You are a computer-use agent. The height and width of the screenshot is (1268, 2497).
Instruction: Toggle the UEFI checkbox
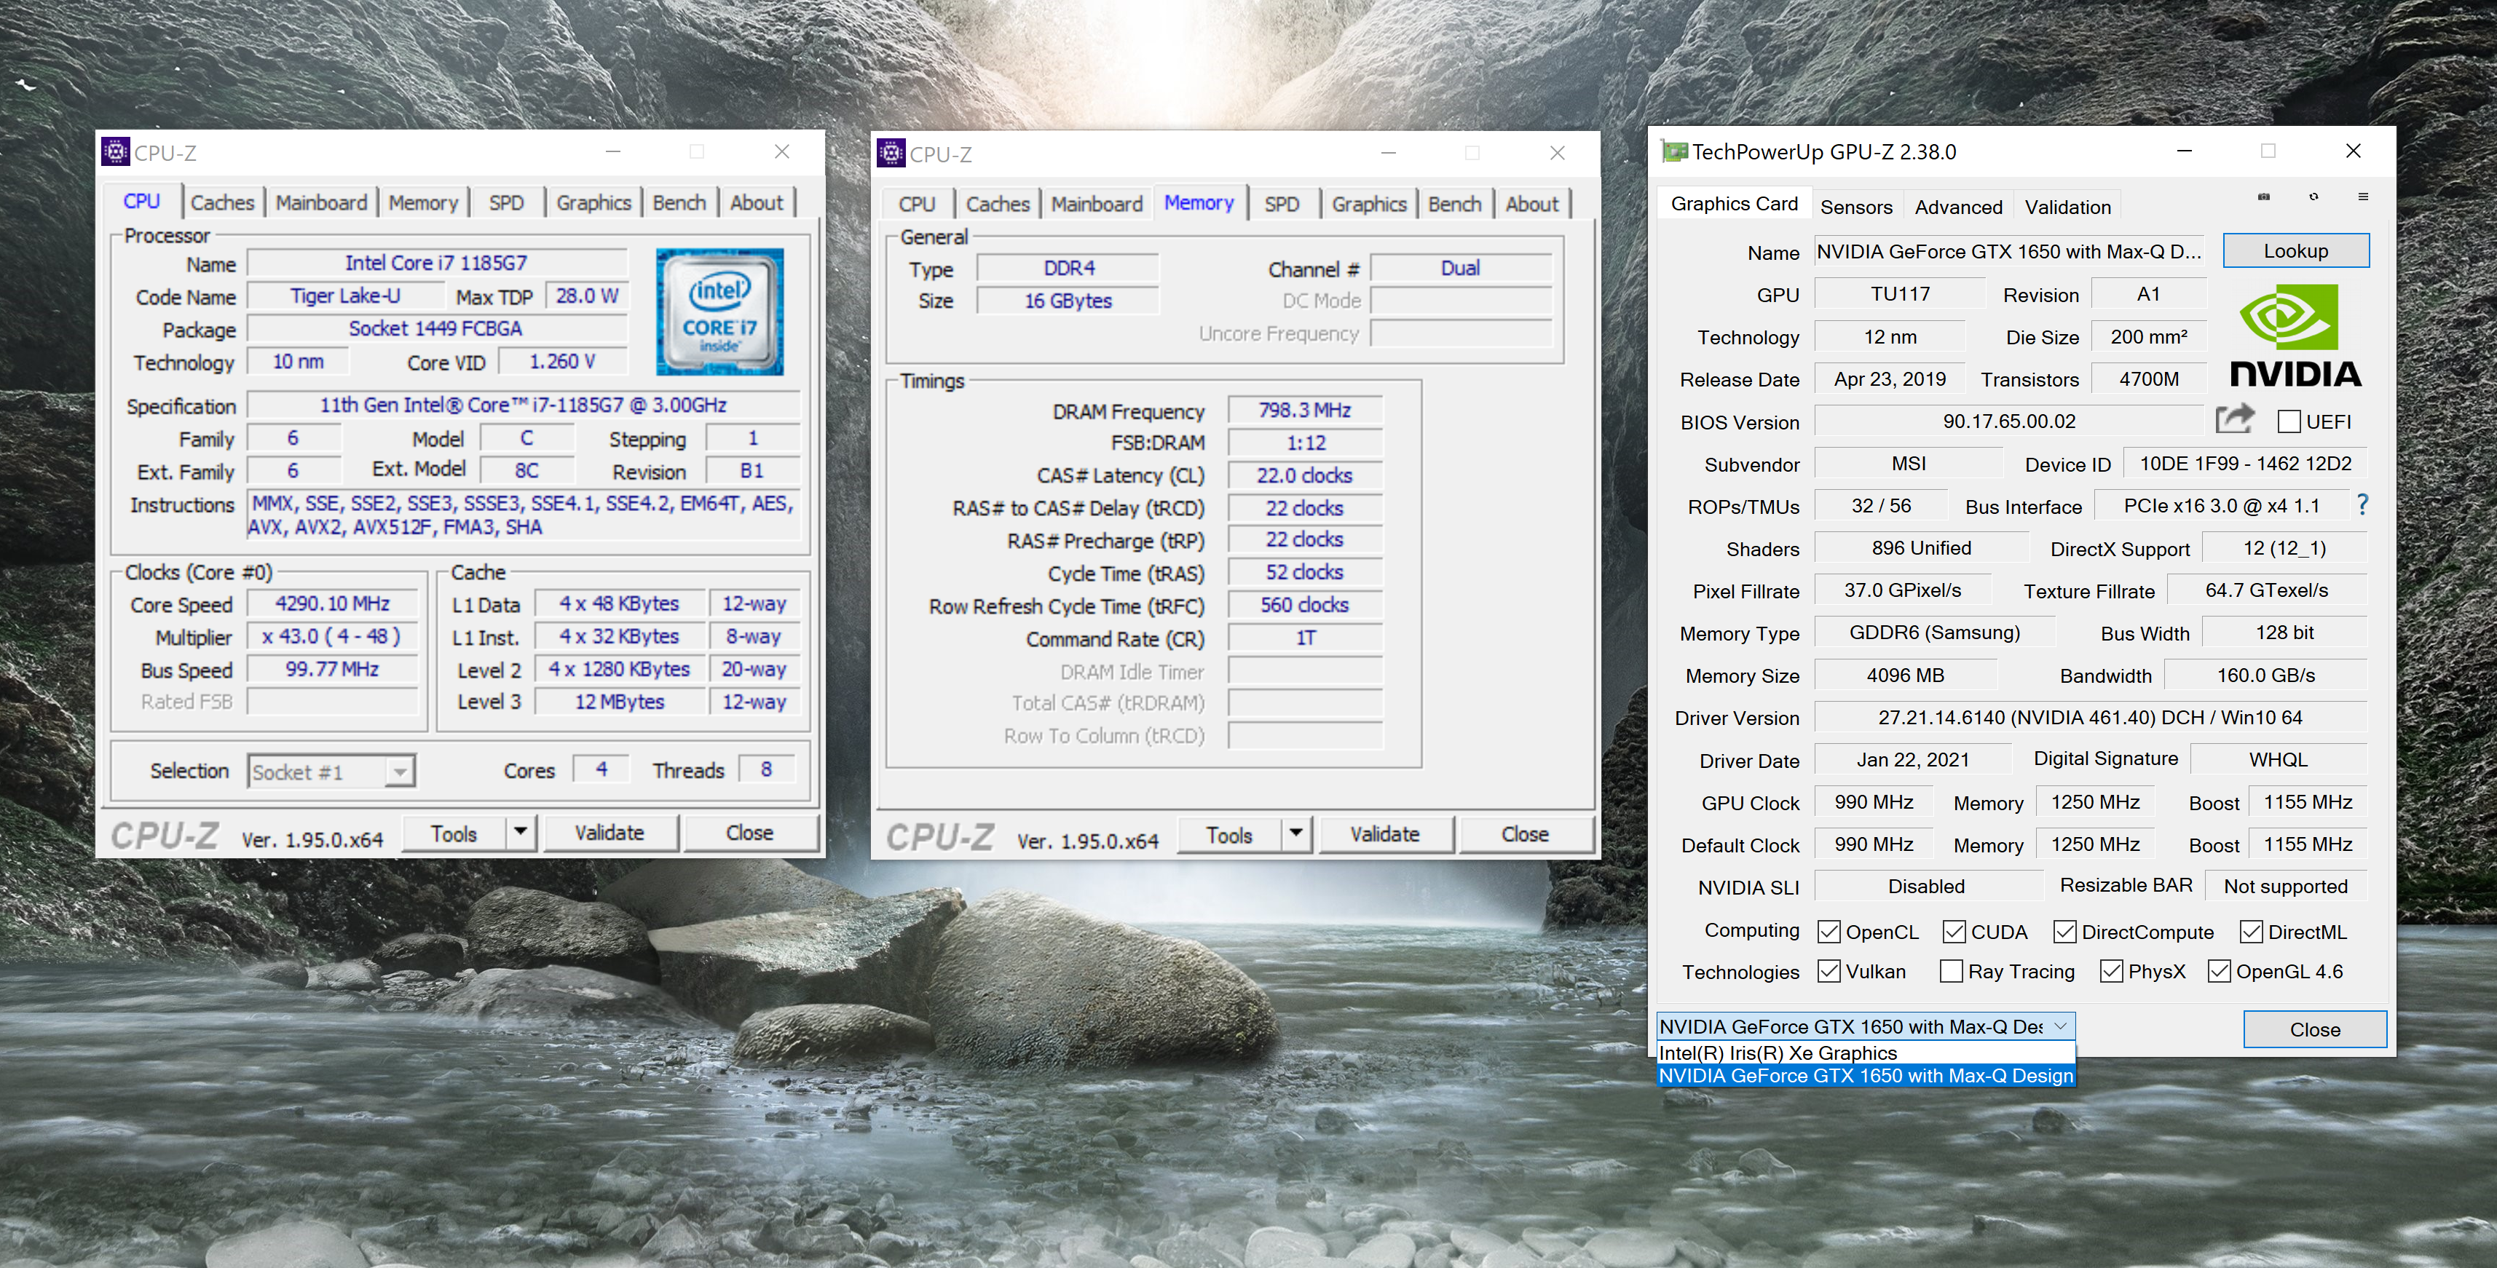2289,421
